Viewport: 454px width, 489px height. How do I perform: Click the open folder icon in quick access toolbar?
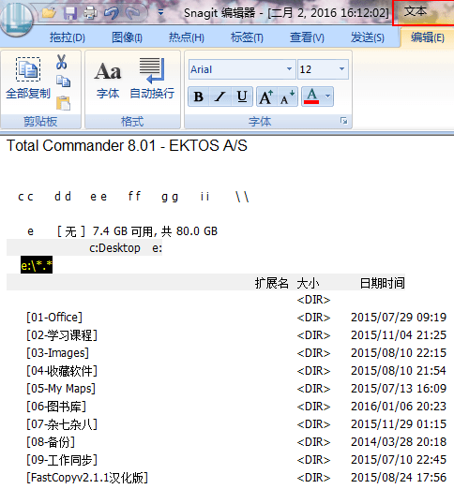(x=50, y=13)
